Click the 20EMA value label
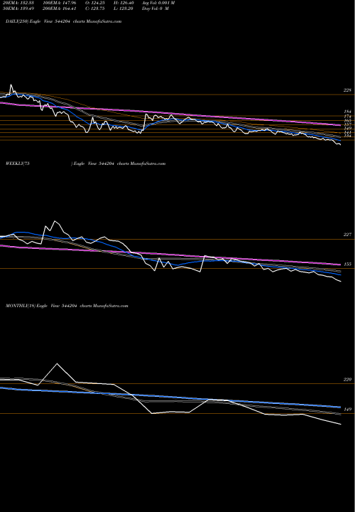 (x=18, y=3)
